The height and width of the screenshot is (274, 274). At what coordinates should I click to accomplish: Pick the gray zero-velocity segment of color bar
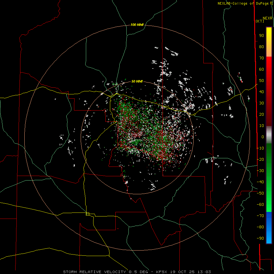[269, 135]
